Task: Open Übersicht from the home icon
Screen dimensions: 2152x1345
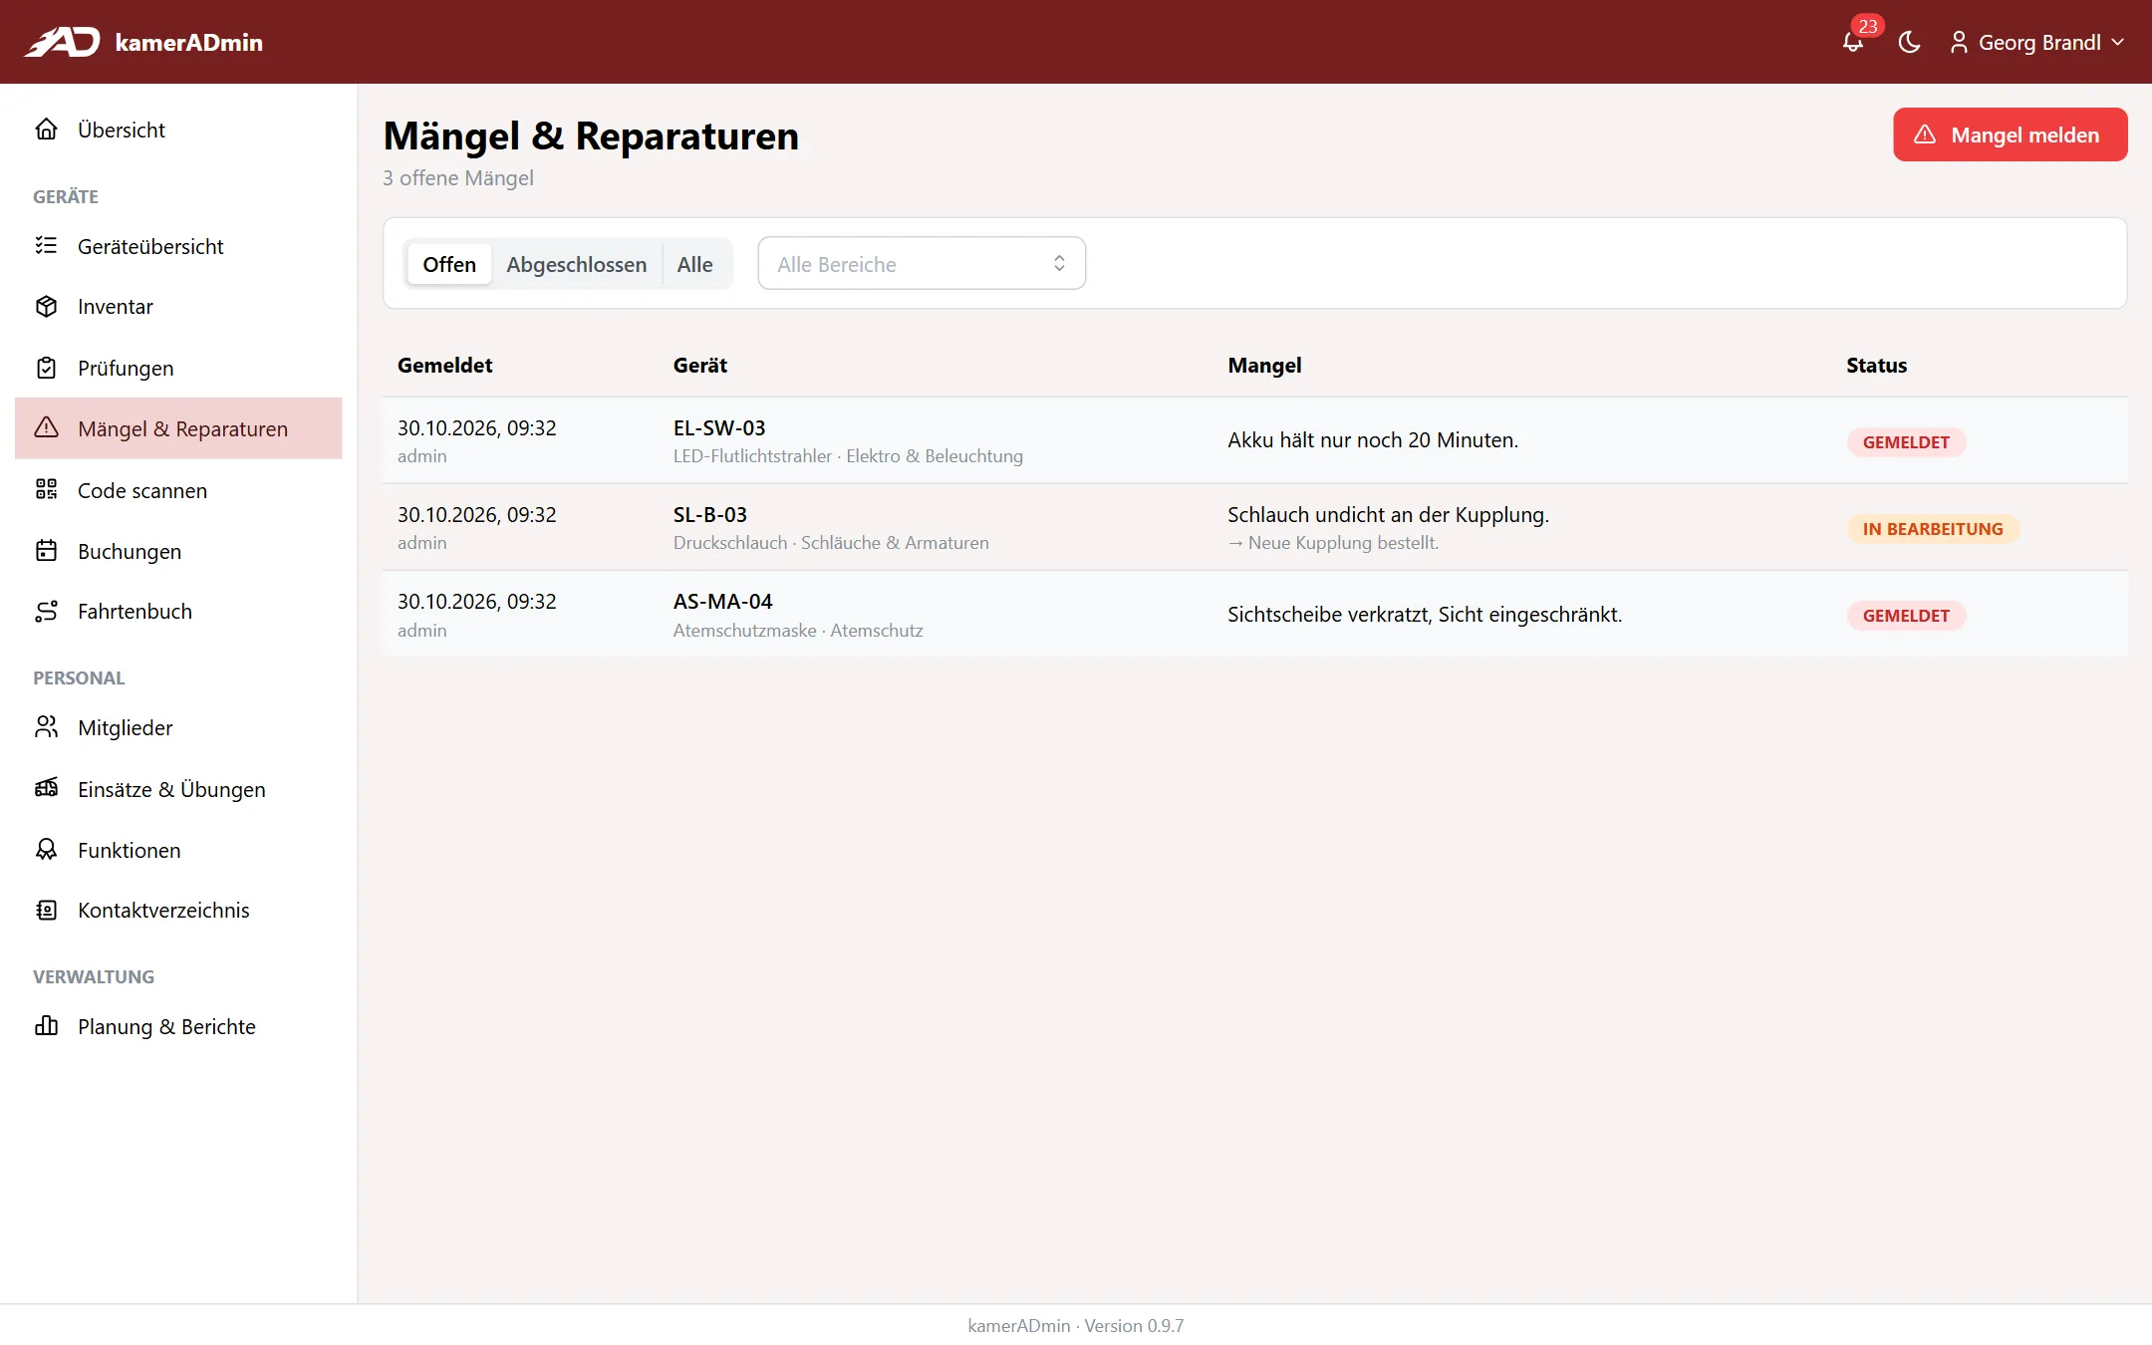Action: click(46, 130)
